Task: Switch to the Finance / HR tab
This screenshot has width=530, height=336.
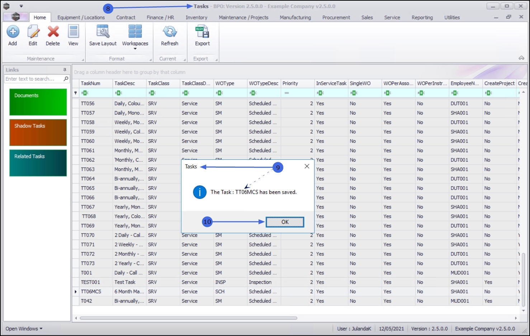Action: tap(160, 17)
